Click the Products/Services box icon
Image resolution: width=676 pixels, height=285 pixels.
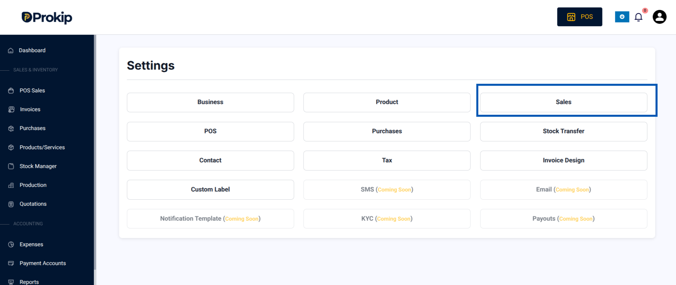pyautogui.click(x=11, y=147)
